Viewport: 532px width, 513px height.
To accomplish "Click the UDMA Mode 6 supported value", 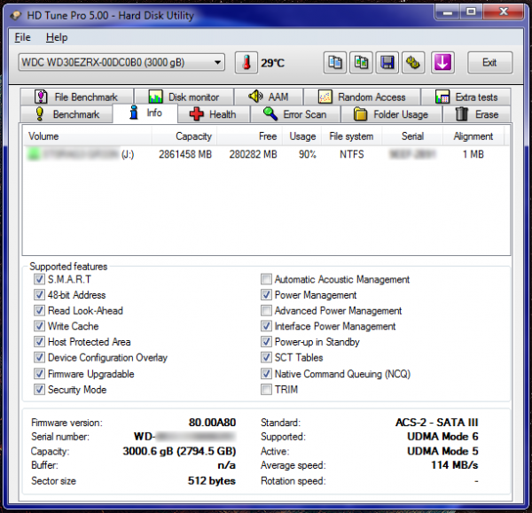I will [442, 437].
